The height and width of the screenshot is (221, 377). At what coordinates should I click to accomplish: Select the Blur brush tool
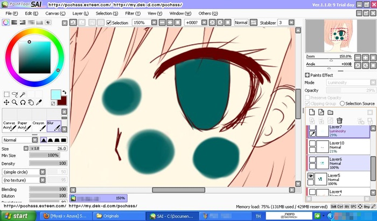(x=54, y=126)
